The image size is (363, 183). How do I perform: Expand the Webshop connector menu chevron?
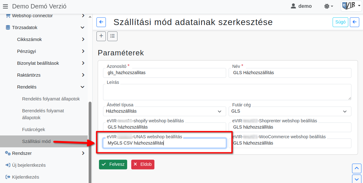pos(83,16)
